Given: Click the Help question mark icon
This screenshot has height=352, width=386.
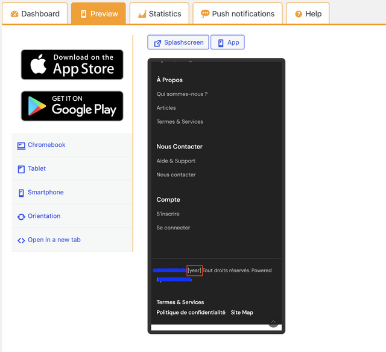Looking at the screenshot, I should (299, 14).
